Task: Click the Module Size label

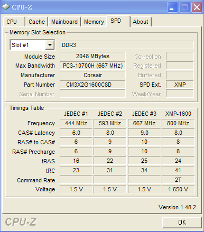Action: (40, 57)
